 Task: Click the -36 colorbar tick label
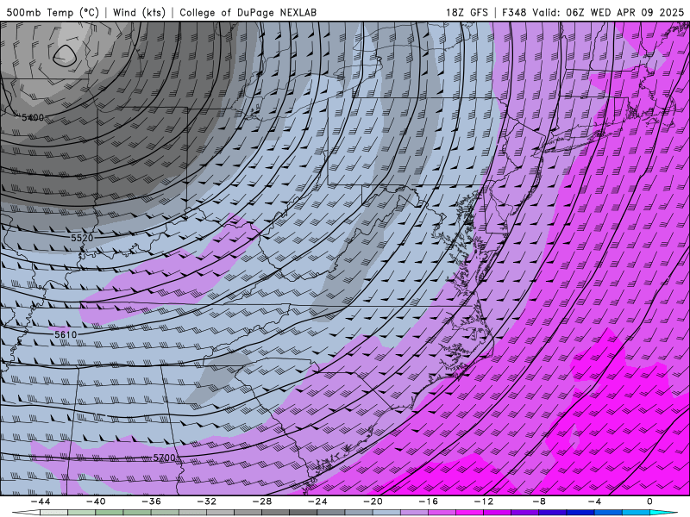pos(151,501)
